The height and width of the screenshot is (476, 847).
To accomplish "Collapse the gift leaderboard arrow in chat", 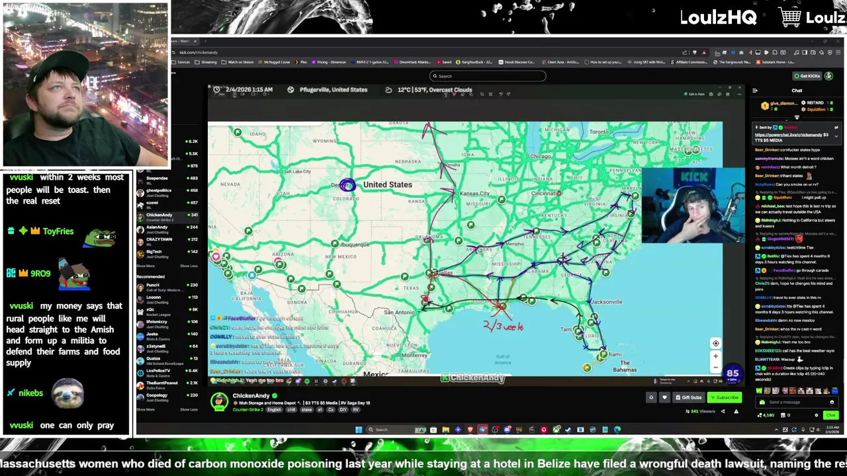I will 797,117.
